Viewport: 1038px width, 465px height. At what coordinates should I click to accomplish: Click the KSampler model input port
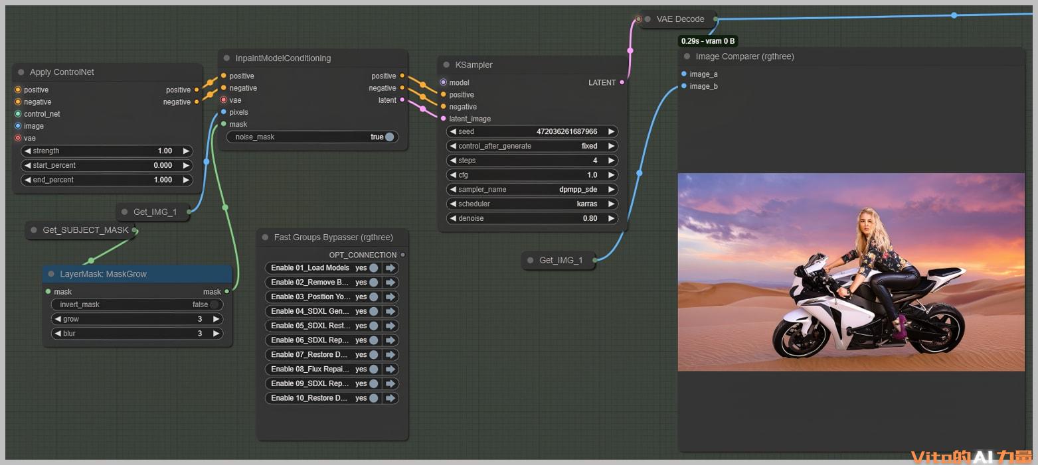pyautogui.click(x=444, y=83)
